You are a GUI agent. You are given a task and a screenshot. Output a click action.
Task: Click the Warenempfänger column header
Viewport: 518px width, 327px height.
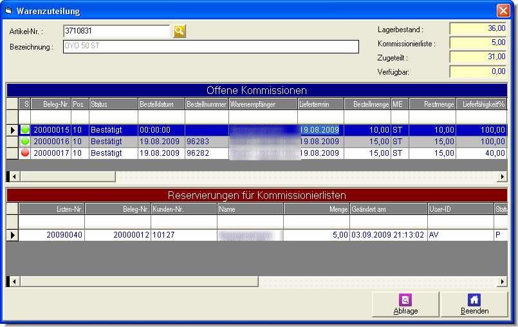click(x=263, y=104)
